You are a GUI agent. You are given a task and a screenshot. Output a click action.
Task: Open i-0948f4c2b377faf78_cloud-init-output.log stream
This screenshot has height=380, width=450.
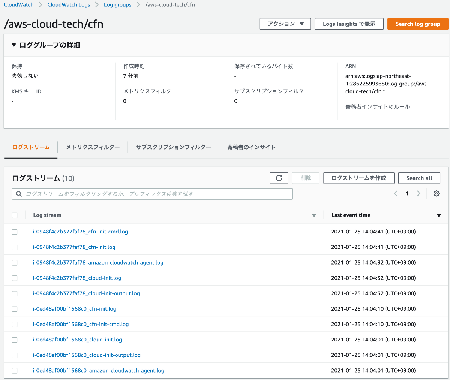tap(86, 293)
